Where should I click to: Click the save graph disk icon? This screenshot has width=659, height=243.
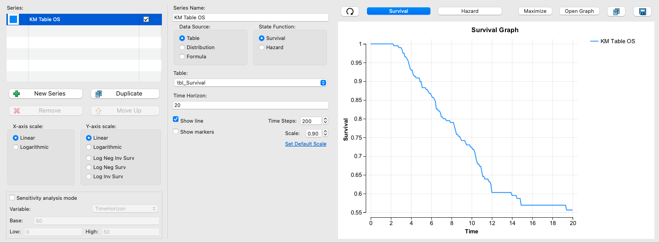tap(642, 11)
